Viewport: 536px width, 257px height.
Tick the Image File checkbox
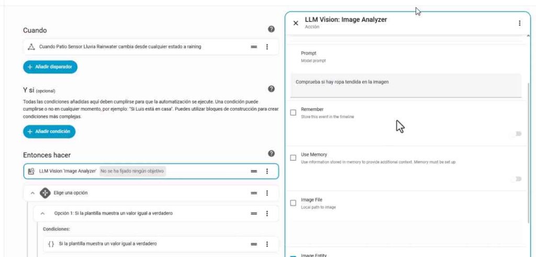tap(293, 203)
